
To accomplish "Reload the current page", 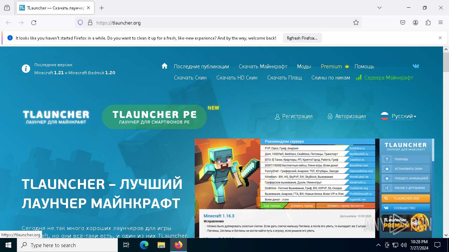I will click(x=34, y=23).
